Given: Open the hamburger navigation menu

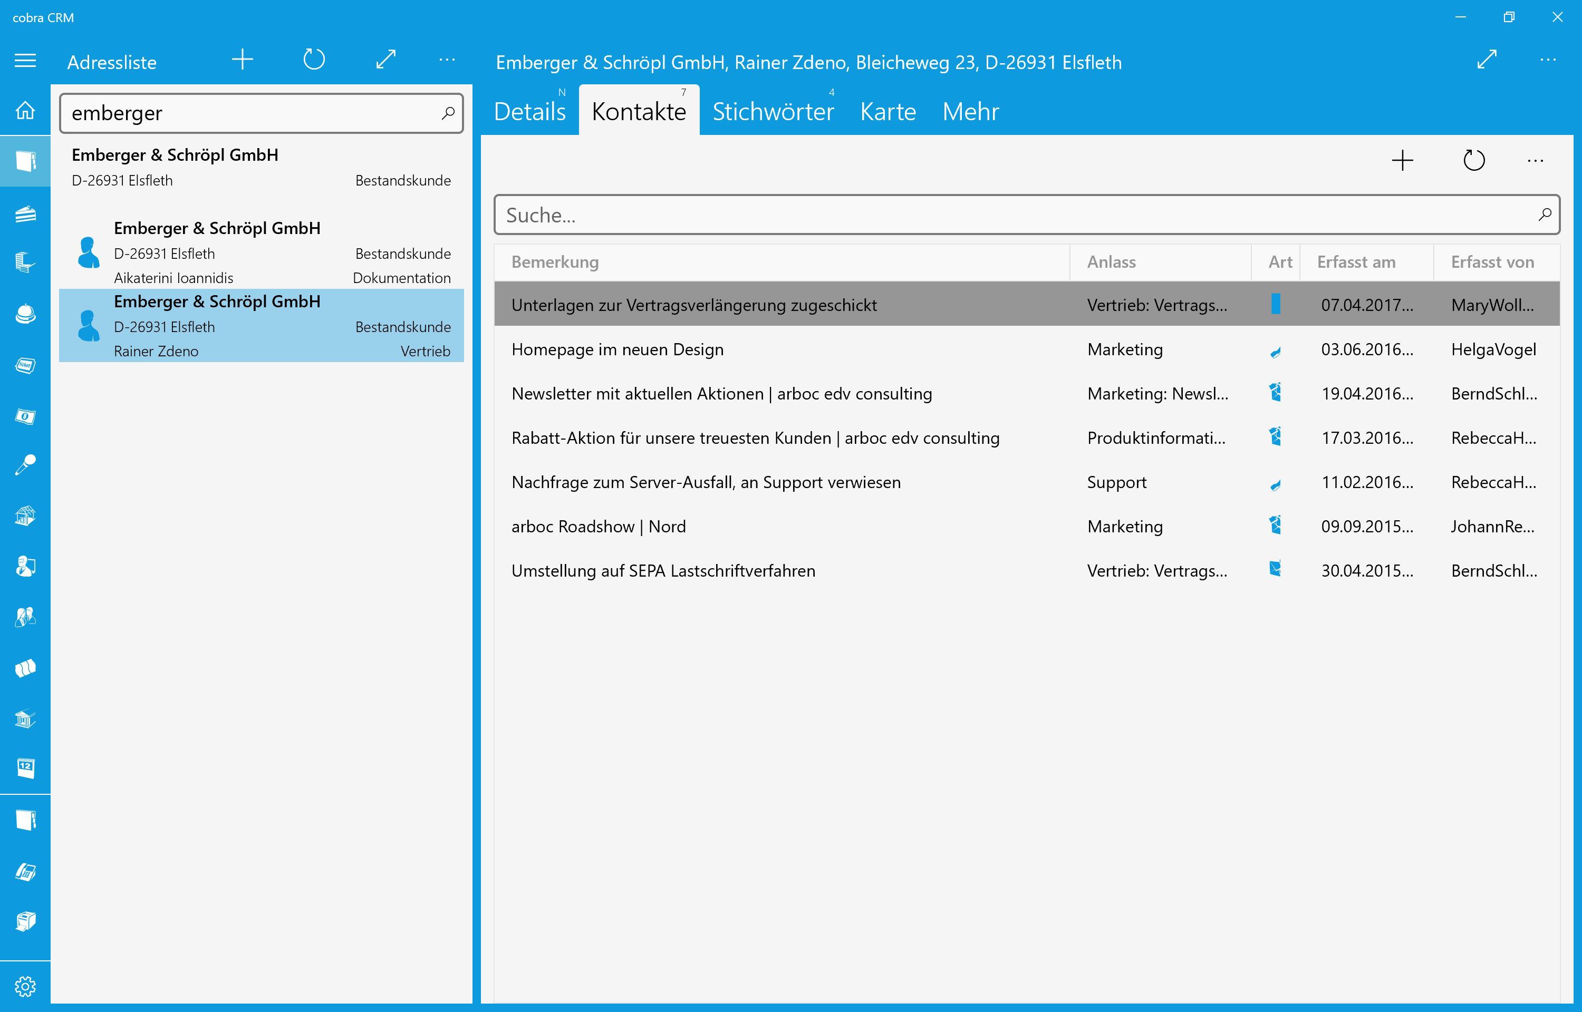Looking at the screenshot, I should 25,61.
